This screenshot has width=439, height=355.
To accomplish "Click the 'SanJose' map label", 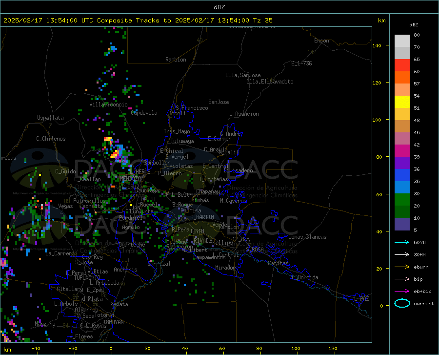I will (219, 102).
